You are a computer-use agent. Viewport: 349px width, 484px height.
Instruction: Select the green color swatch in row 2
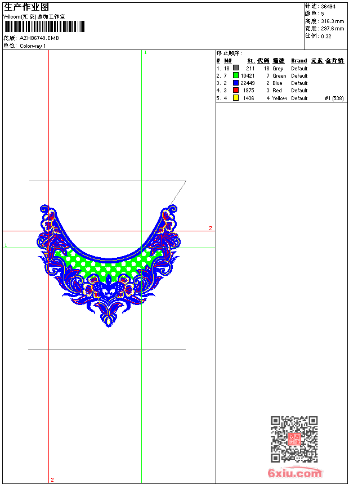pyautogui.click(x=236, y=75)
